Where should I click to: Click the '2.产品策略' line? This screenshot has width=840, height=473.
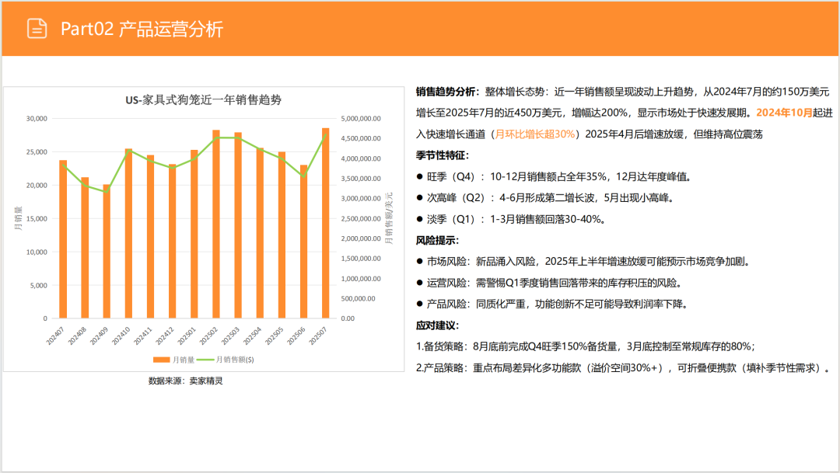coord(625,368)
